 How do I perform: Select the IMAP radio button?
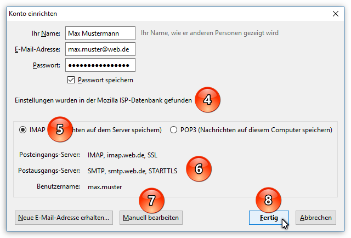[x=22, y=130]
